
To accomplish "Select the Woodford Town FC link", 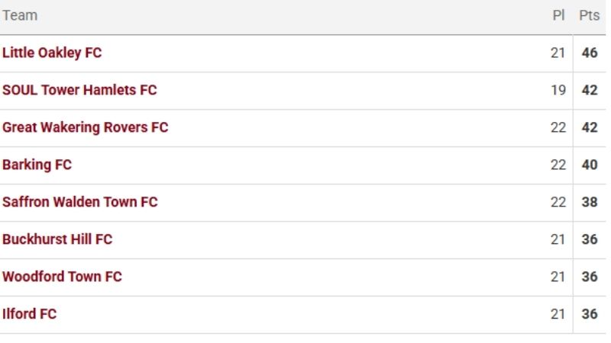I will 62,277.
